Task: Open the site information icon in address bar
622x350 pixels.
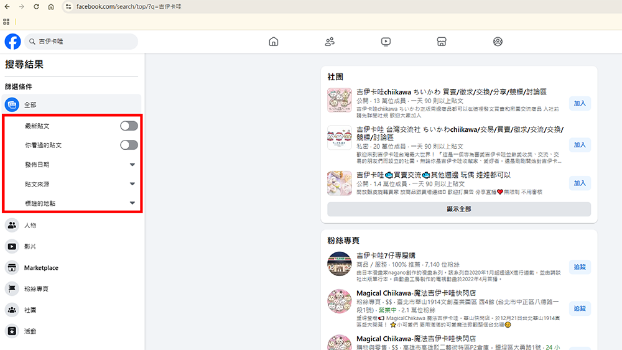Action: (x=68, y=7)
